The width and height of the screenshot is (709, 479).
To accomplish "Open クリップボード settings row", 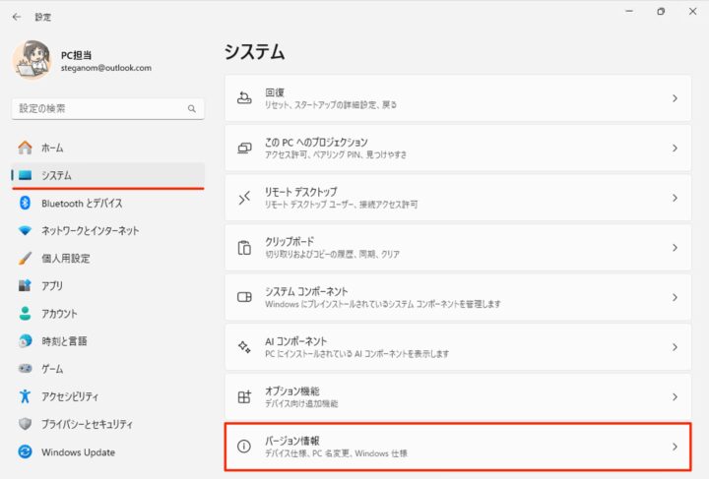I will [458, 248].
